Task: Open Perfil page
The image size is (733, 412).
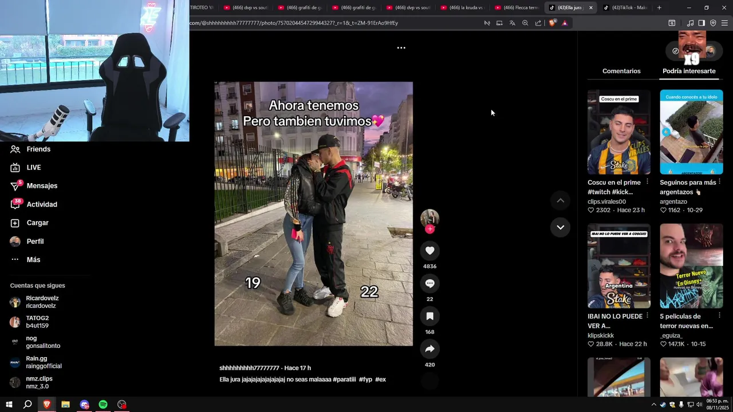Action: [x=27, y=241]
